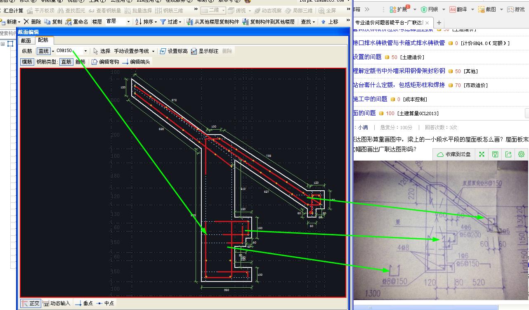Viewport: 529px width, 310px height.
Task: Switch to the 截面 section tab
Action: pyautogui.click(x=26, y=40)
